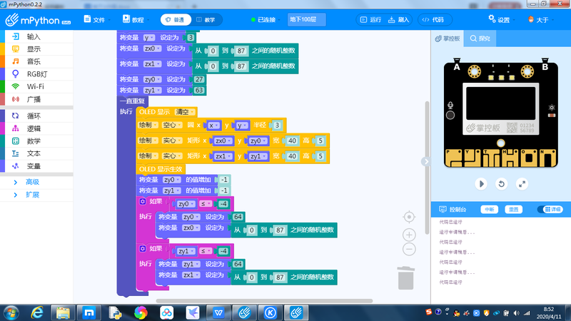Select the 普通 mode option
The image size is (571, 321).
click(173, 19)
